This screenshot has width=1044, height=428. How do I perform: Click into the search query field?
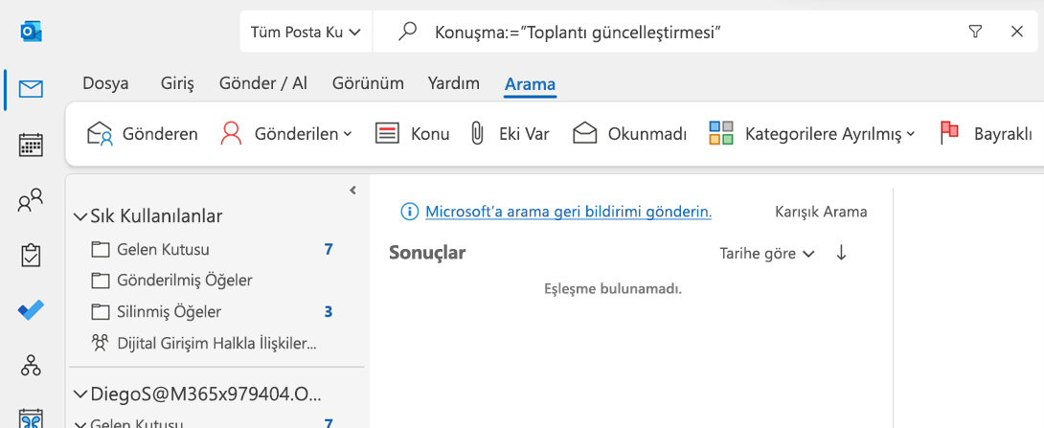pos(692,32)
